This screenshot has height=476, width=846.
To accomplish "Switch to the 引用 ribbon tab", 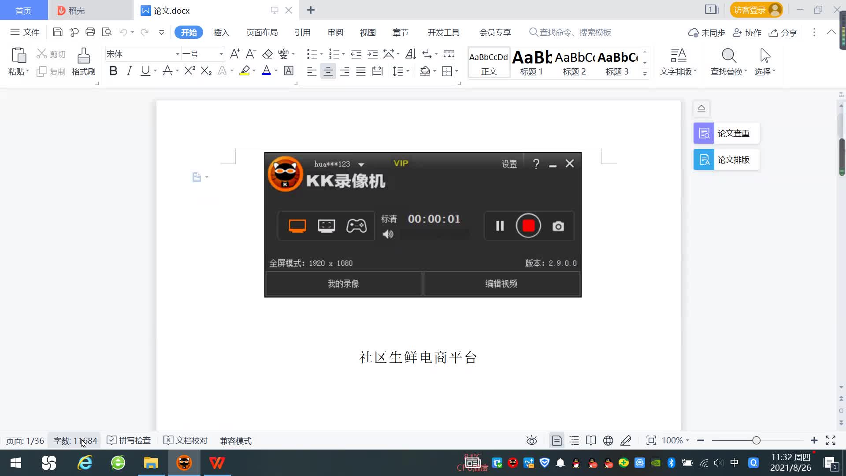I will pos(302,33).
